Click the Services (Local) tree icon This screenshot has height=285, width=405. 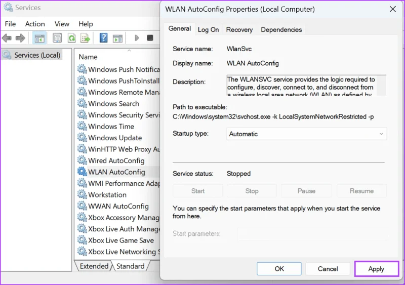[x=7, y=55]
